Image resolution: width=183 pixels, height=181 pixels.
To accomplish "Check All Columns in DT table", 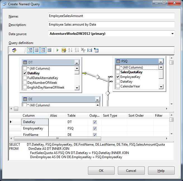I will tap(25, 68).
